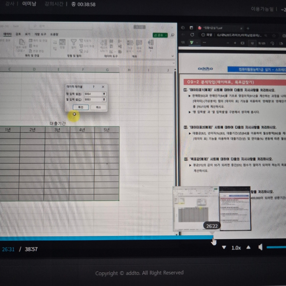Click the OK (확인) button in the dialog

pyautogui.click(x=80, y=107)
